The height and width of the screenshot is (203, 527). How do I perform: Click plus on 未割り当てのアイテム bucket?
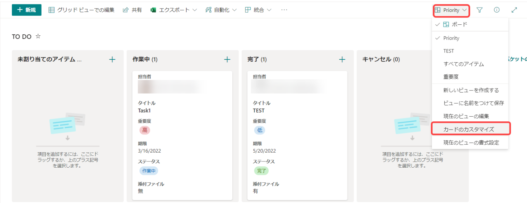(112, 60)
